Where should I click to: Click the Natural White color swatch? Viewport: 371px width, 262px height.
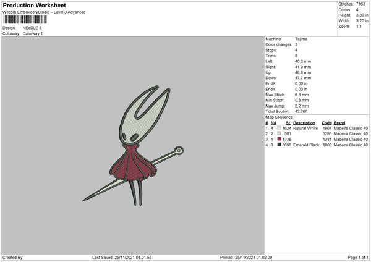click(279, 128)
